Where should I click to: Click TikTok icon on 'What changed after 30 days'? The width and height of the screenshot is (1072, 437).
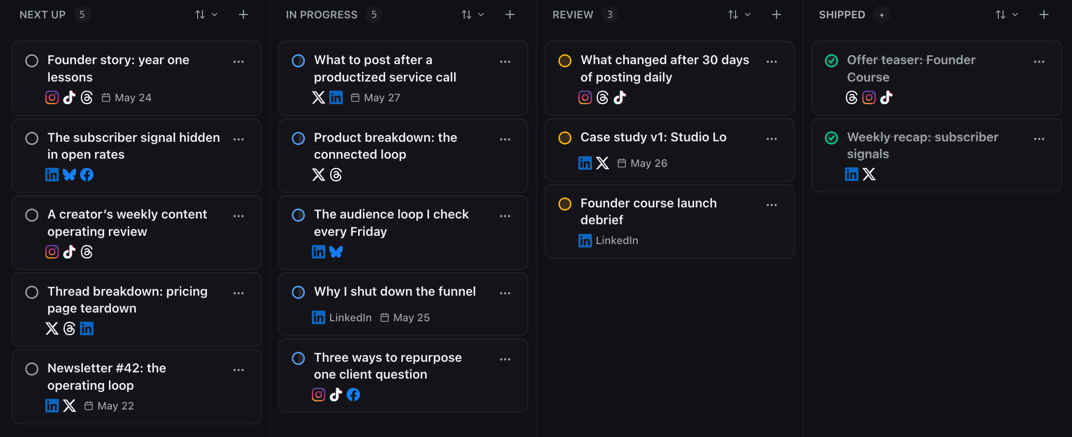[620, 97]
